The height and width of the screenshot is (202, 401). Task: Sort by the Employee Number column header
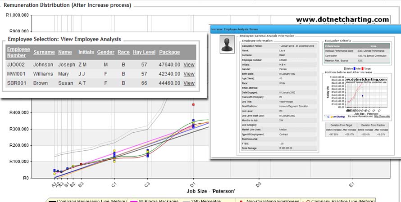click(18, 52)
